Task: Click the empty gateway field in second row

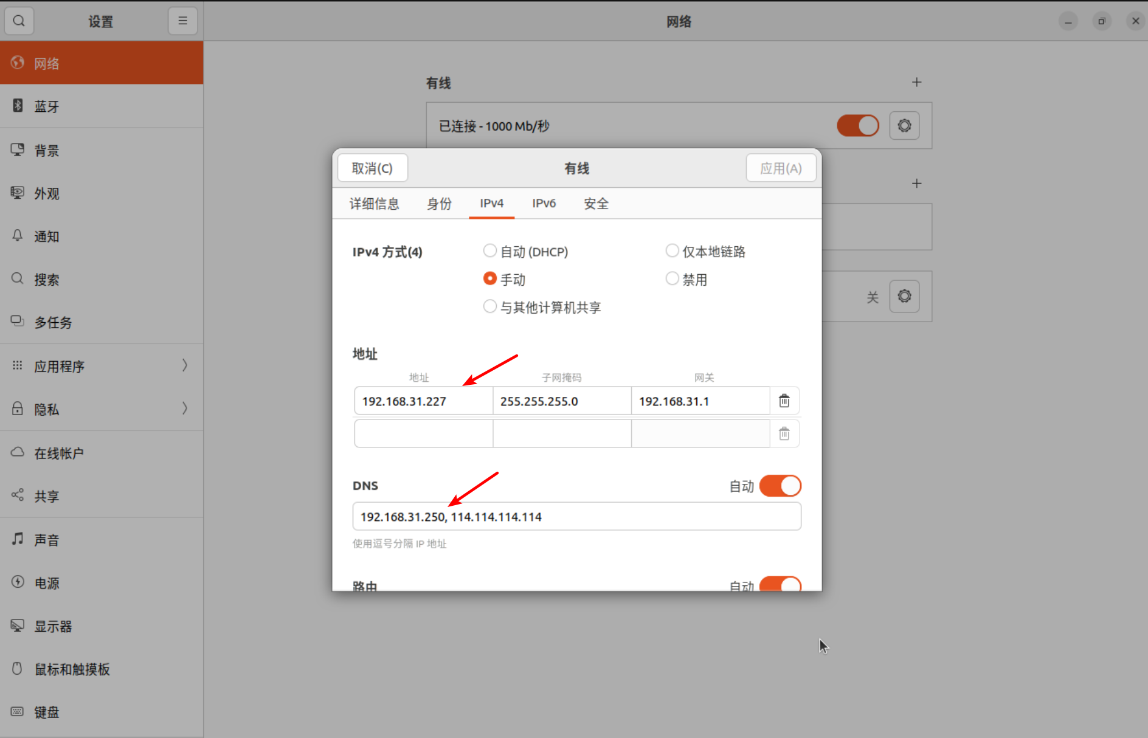Action: pyautogui.click(x=700, y=433)
